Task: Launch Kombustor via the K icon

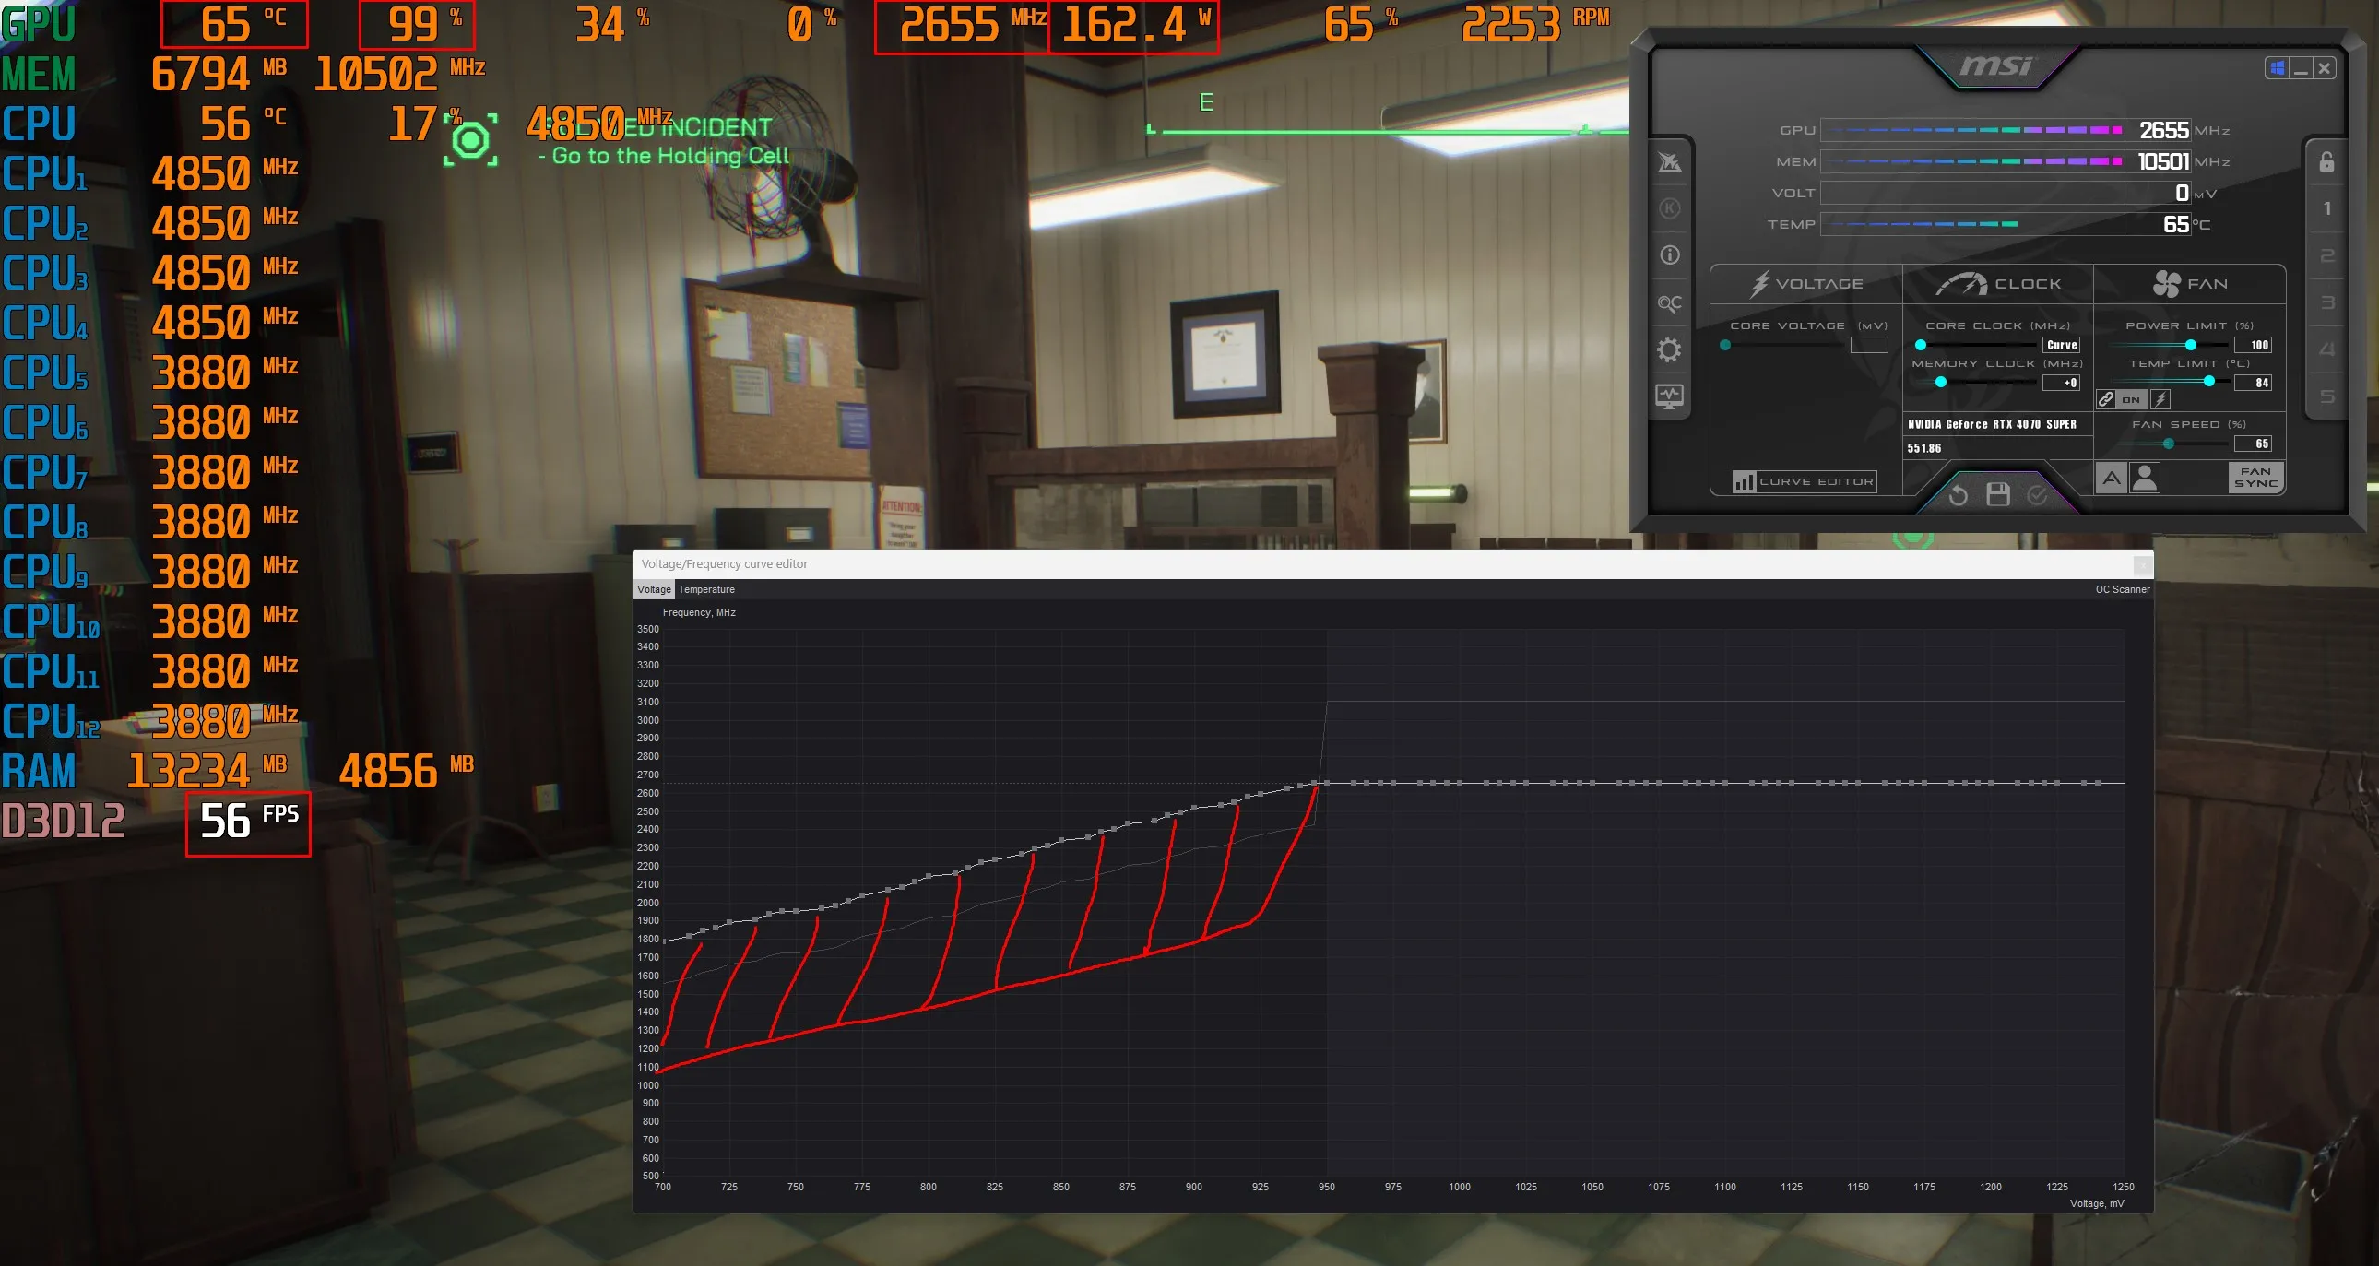Action: [x=1669, y=207]
